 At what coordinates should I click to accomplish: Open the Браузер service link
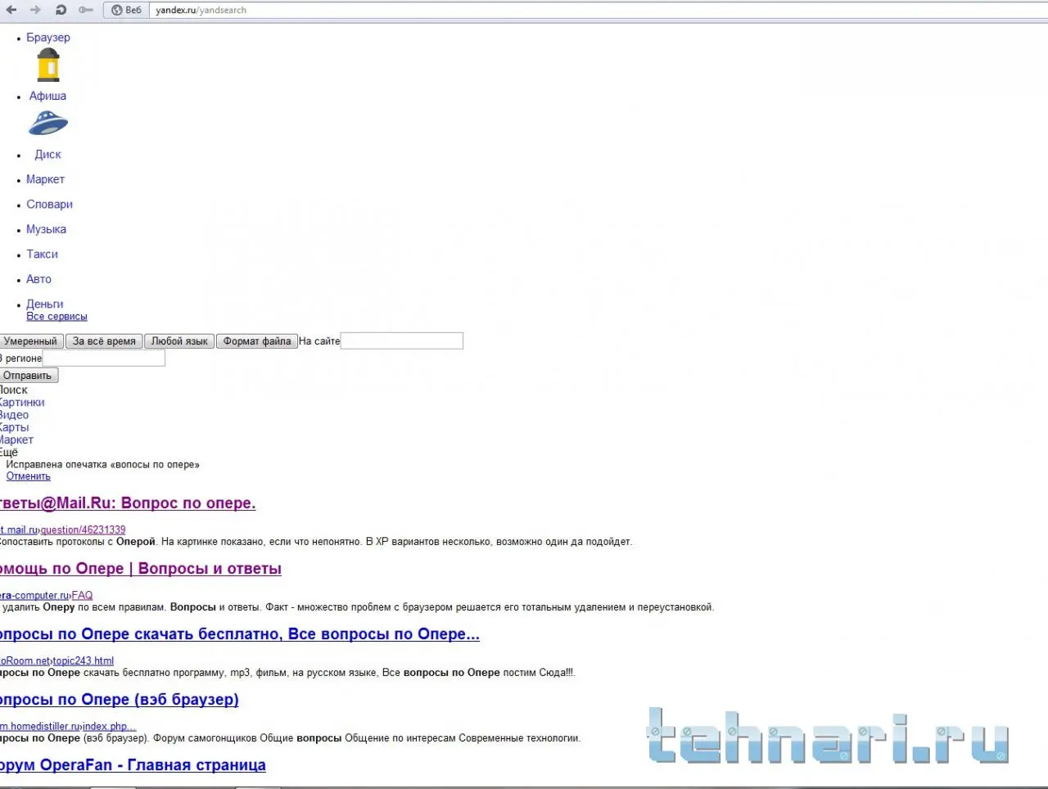point(48,38)
